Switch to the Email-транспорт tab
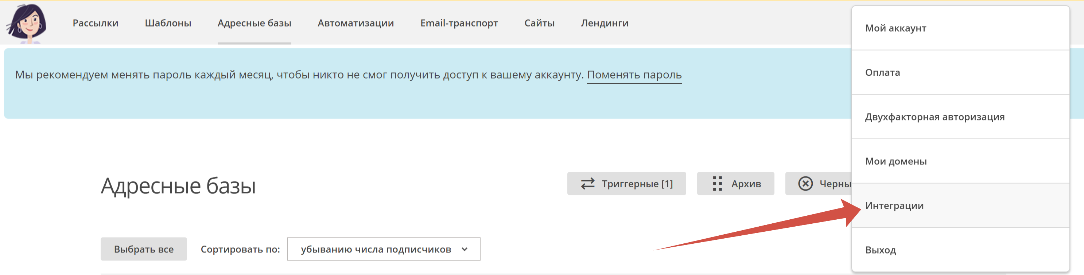This screenshot has width=1084, height=275. [459, 23]
